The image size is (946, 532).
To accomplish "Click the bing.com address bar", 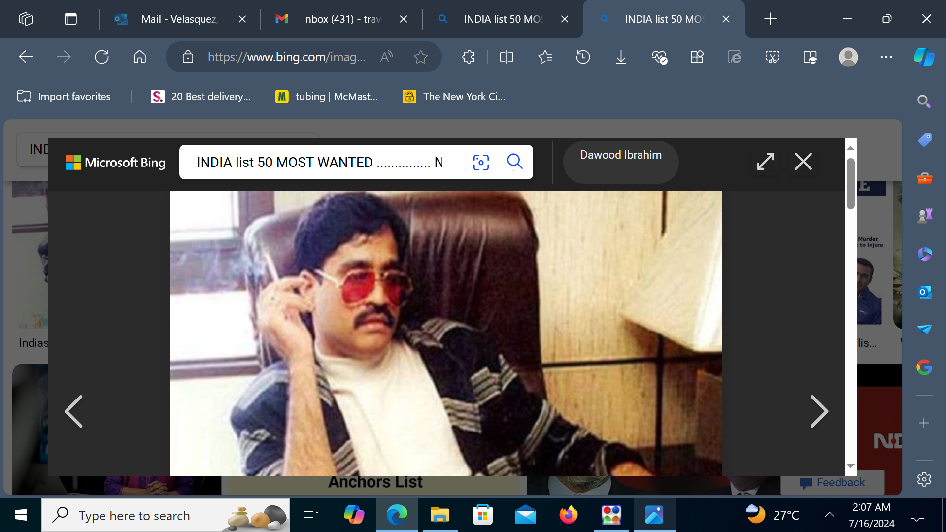I will click(286, 57).
